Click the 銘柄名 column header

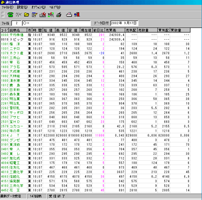click(18, 30)
